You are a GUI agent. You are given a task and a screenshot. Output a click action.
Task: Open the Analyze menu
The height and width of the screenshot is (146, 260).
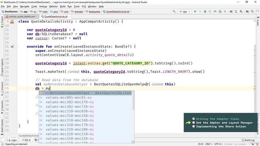coord(43,6)
